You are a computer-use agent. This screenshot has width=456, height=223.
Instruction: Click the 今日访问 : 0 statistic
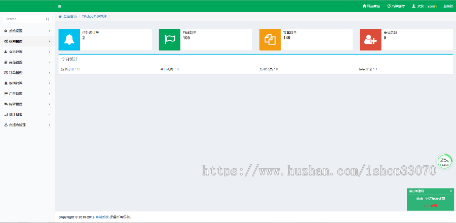point(170,69)
